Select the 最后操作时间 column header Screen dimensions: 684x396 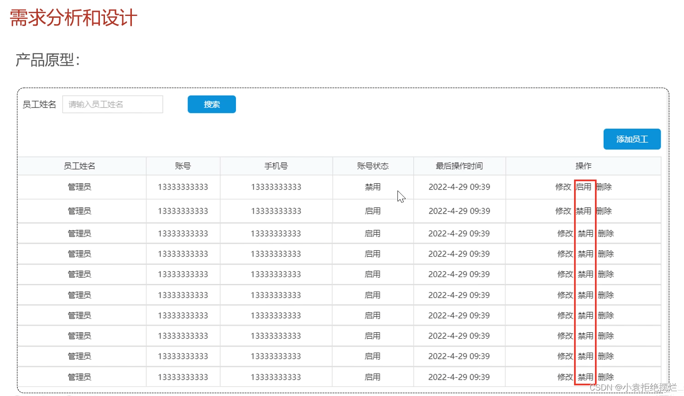459,166
